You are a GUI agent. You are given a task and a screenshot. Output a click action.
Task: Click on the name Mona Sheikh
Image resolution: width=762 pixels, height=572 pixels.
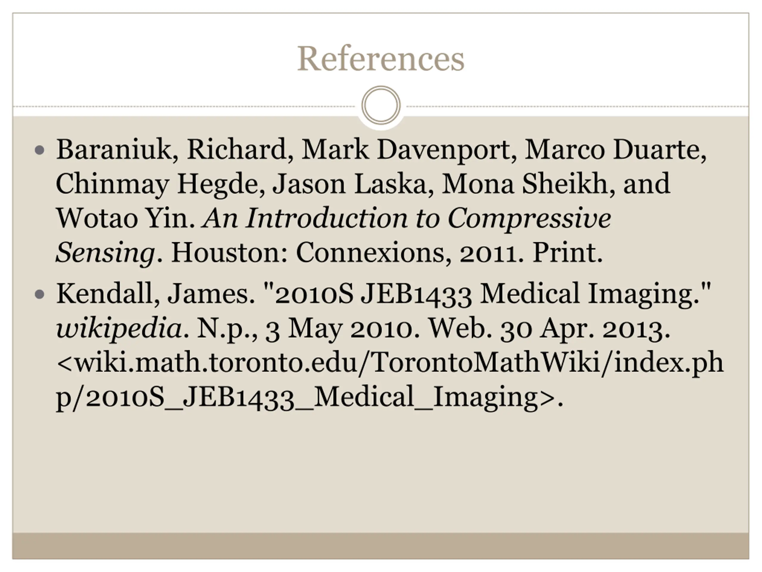(525, 184)
